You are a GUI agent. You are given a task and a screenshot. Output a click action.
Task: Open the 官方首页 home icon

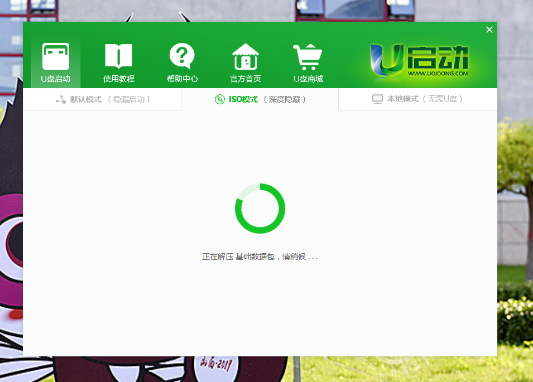pos(245,55)
